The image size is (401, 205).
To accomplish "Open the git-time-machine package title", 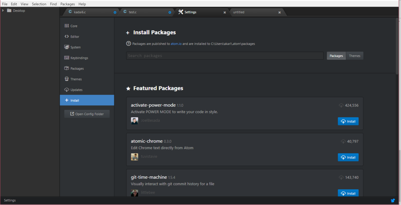I will [149, 177].
